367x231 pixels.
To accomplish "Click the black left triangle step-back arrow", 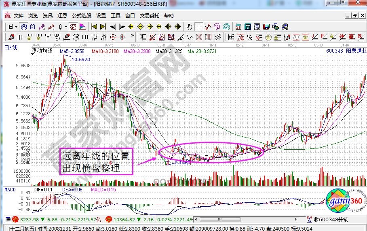I will pyautogui.click(x=112, y=27).
